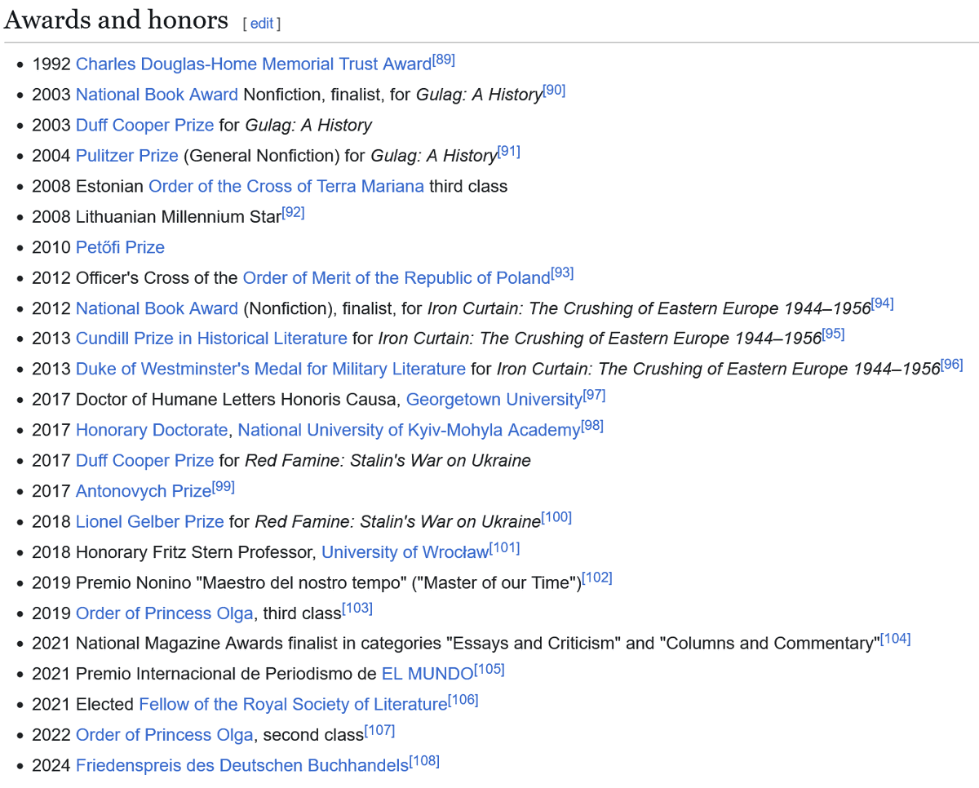Viewport: 979px width, 788px height.
Task: Click the text '2008 Lithuanian Millennium Star'
Action: click(157, 217)
